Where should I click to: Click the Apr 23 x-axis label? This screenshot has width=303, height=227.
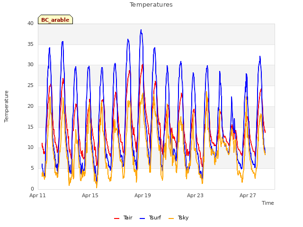click(x=195, y=195)
